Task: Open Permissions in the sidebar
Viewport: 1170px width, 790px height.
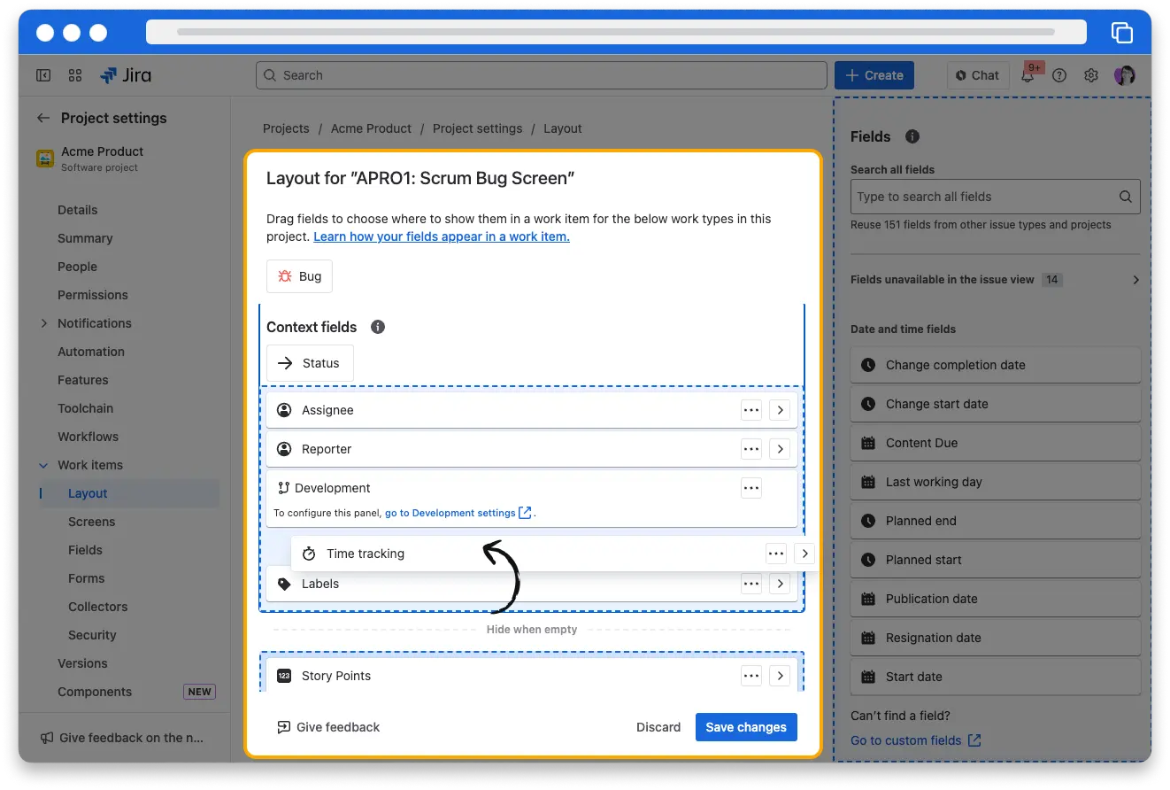Action: (93, 295)
